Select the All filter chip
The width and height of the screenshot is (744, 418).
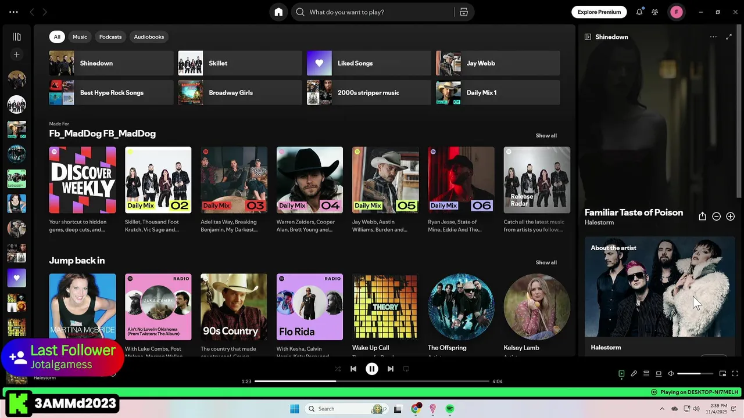(57, 37)
